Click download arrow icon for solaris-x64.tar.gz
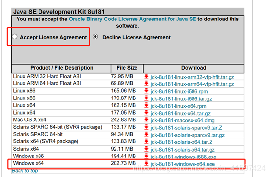270x177 pixels. [146, 149]
